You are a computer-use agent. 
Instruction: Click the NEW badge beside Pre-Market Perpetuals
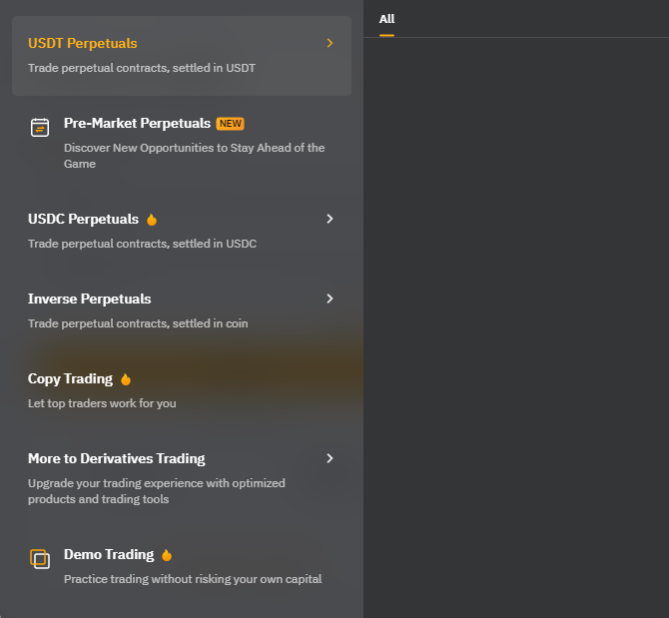coord(231,124)
